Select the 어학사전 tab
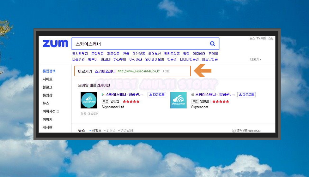 49,111
